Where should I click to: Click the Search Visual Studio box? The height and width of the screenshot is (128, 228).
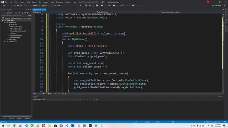tap(91, 2)
